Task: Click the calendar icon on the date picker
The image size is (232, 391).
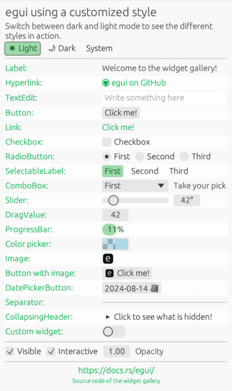Action: [x=154, y=288]
